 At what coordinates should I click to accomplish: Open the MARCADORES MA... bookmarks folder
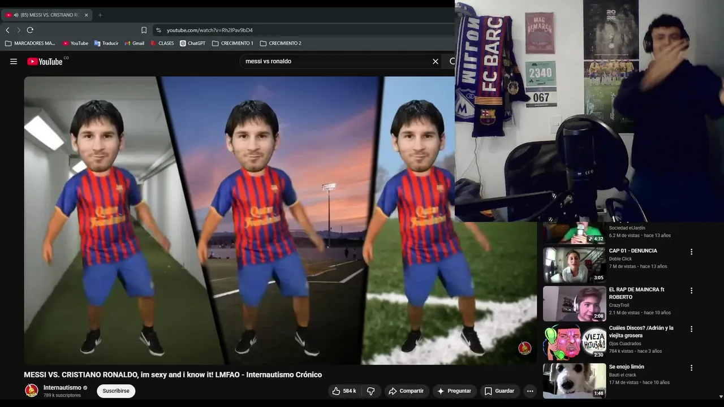click(x=31, y=43)
